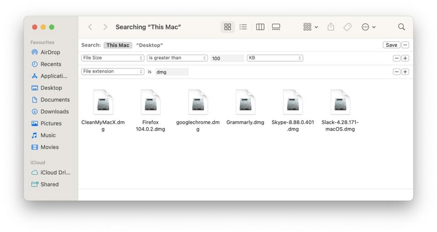Go back with the left chevron
This screenshot has height=232, width=437.
(x=90, y=27)
